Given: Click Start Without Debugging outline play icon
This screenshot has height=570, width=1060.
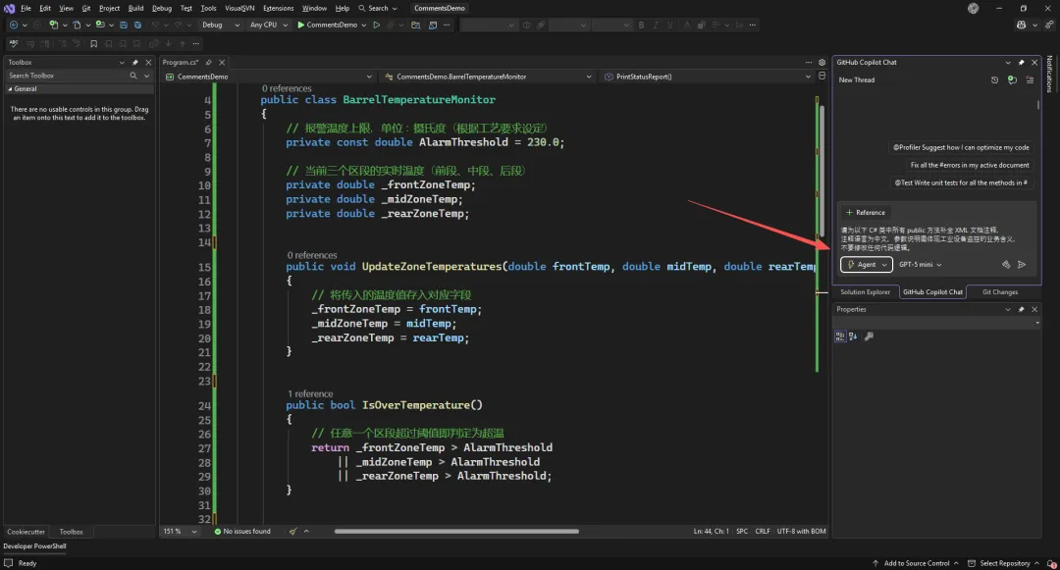Looking at the screenshot, I should 377,25.
